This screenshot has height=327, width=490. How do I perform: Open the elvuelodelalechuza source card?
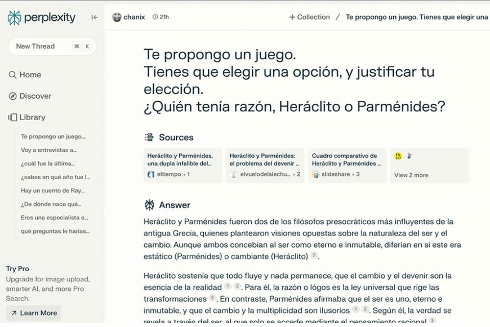click(265, 165)
